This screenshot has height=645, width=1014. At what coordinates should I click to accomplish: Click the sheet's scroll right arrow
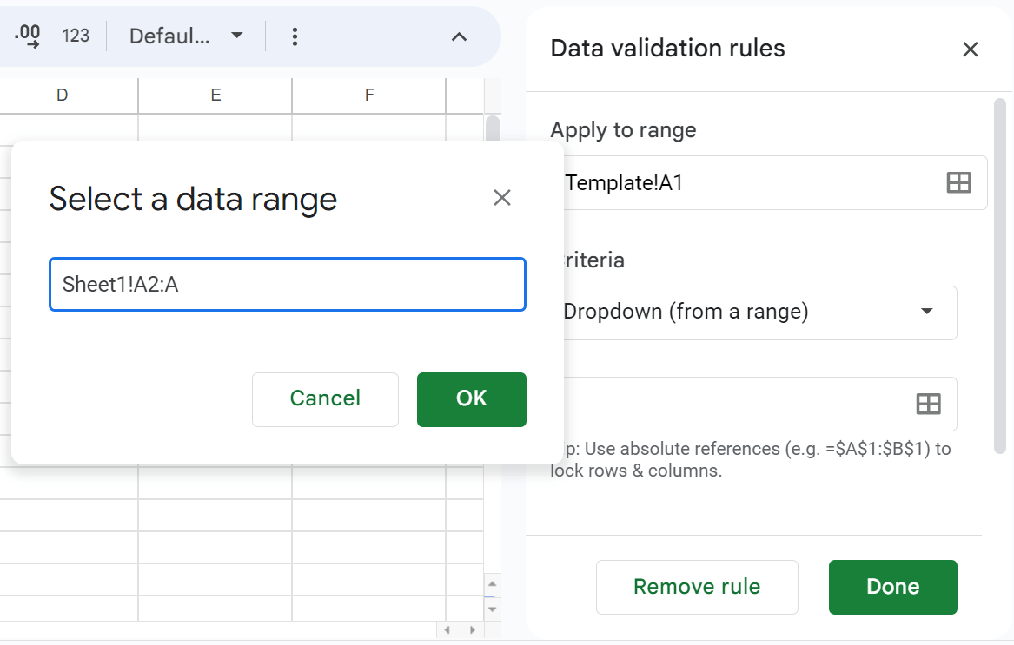tap(472, 630)
